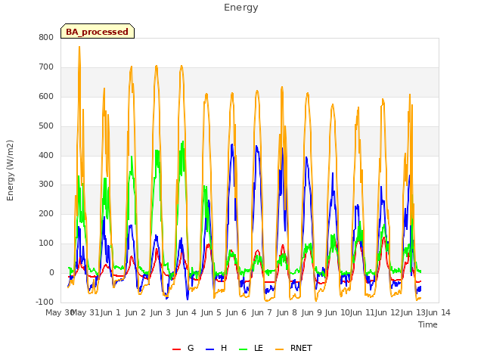This screenshot has height=363, width=484.
Task: Click the Energy (W/m2) y-axis label
Action: coord(10,170)
